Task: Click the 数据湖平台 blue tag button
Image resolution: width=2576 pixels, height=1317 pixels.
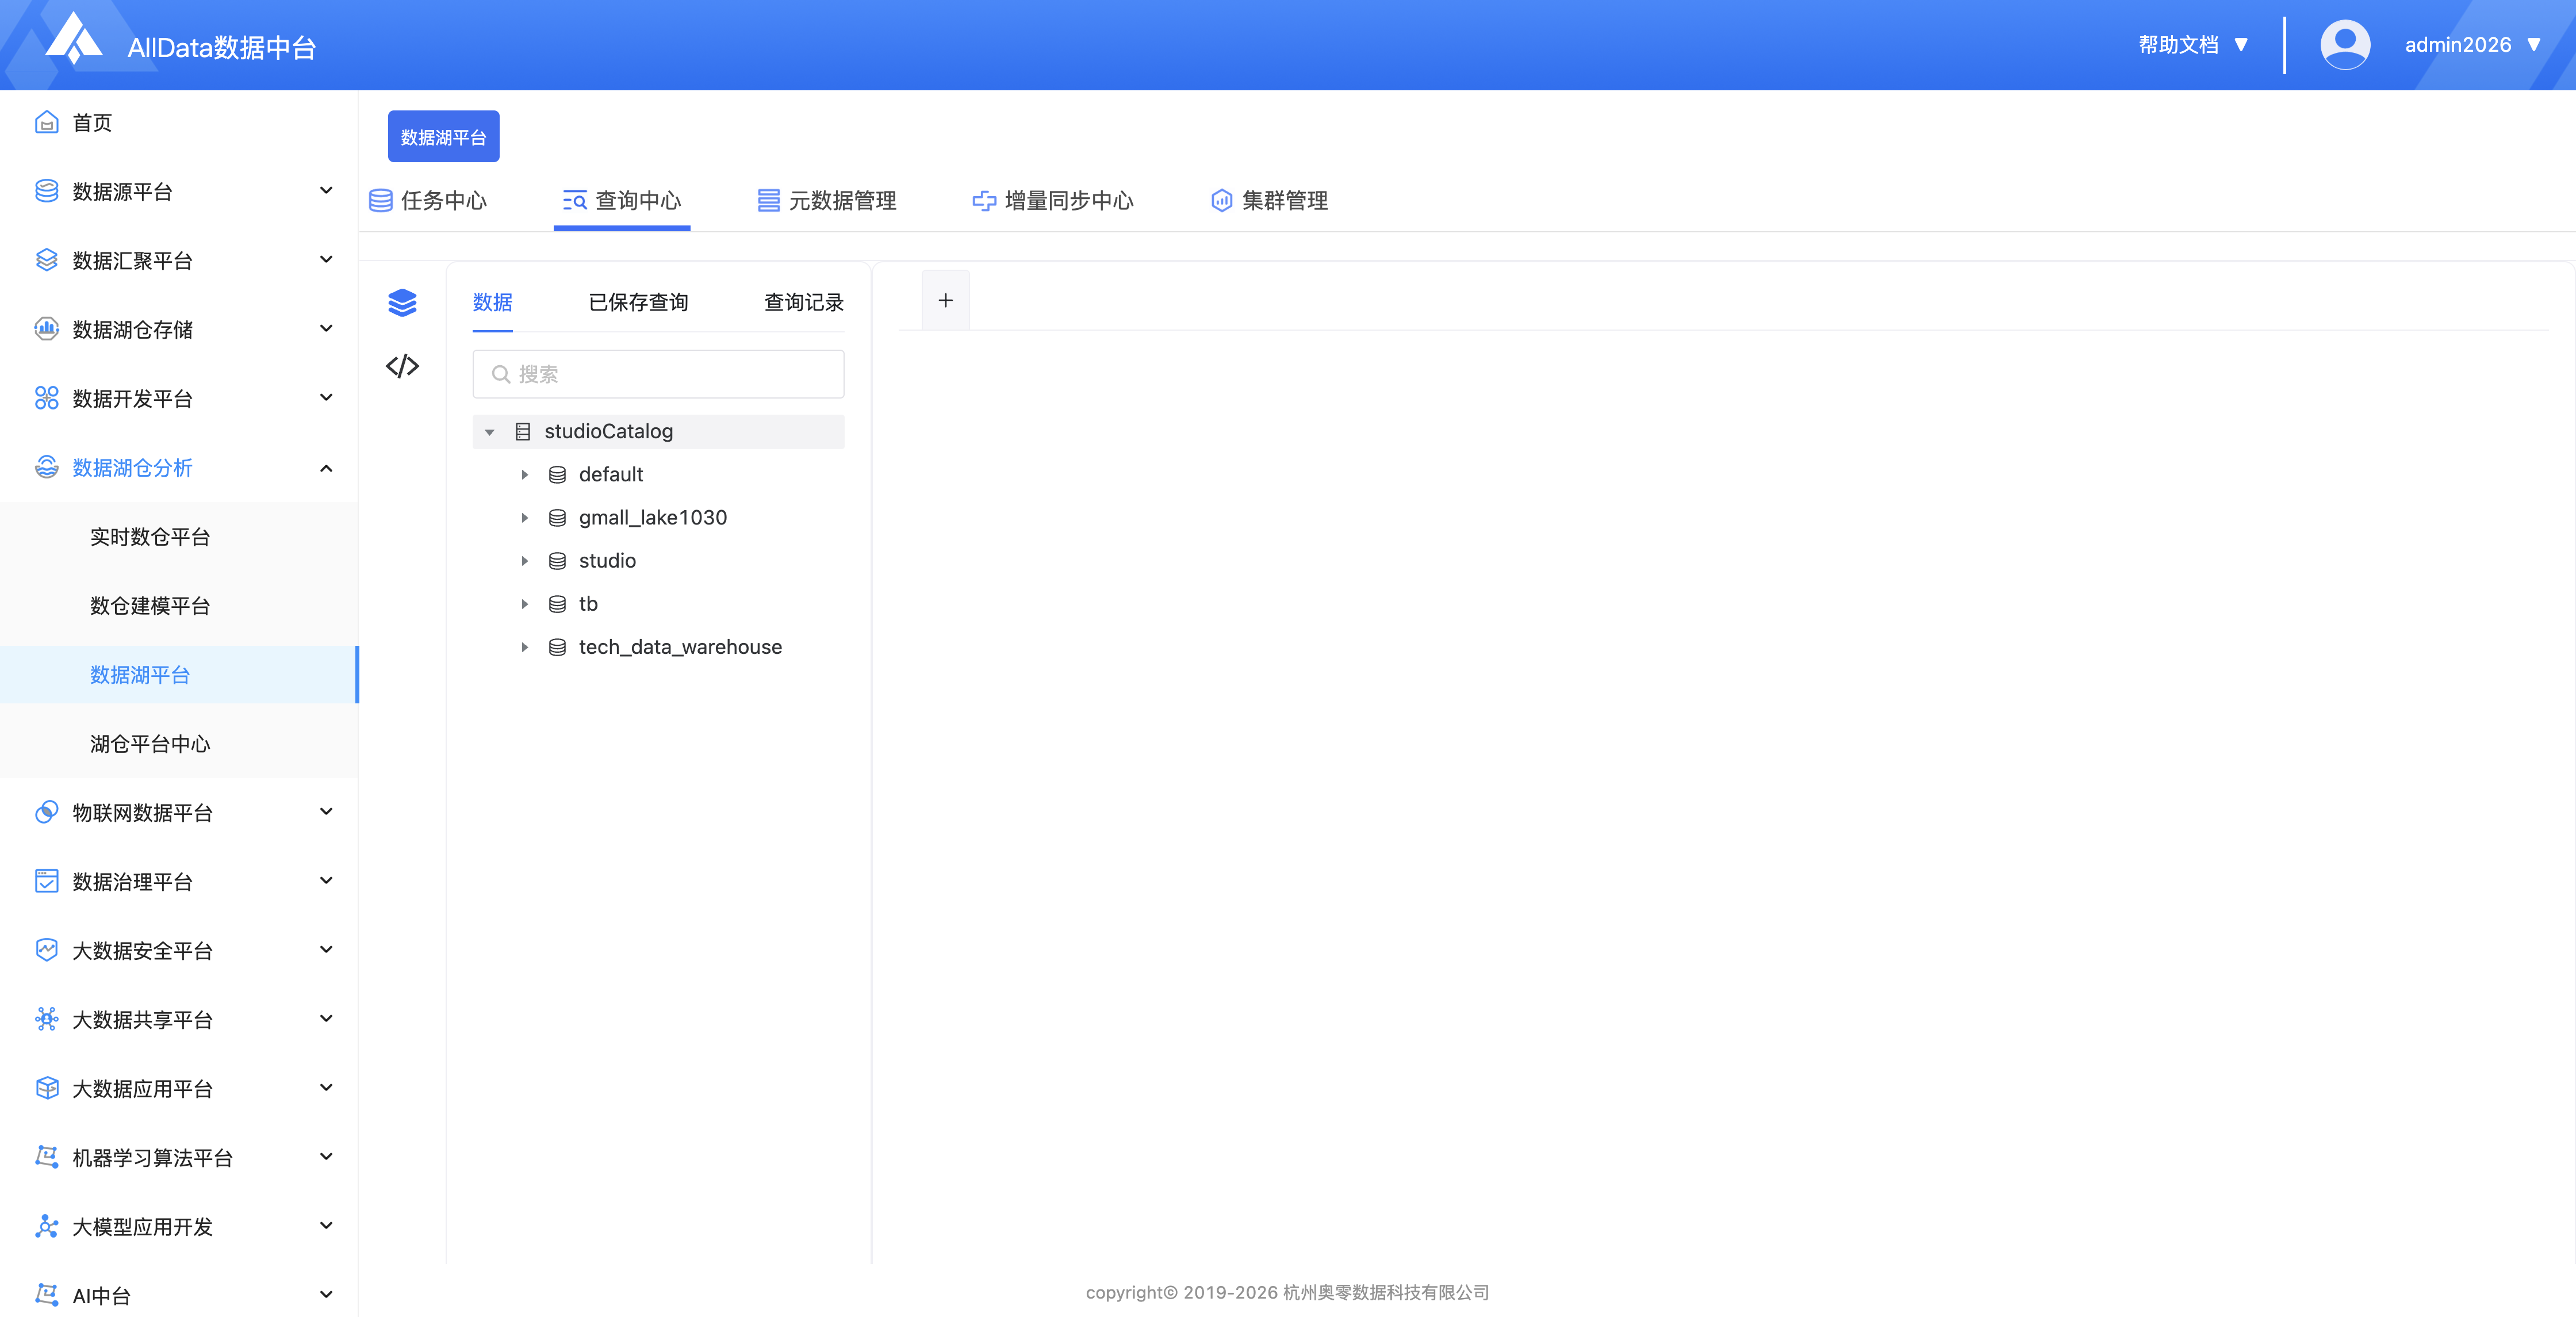Action: click(x=443, y=136)
